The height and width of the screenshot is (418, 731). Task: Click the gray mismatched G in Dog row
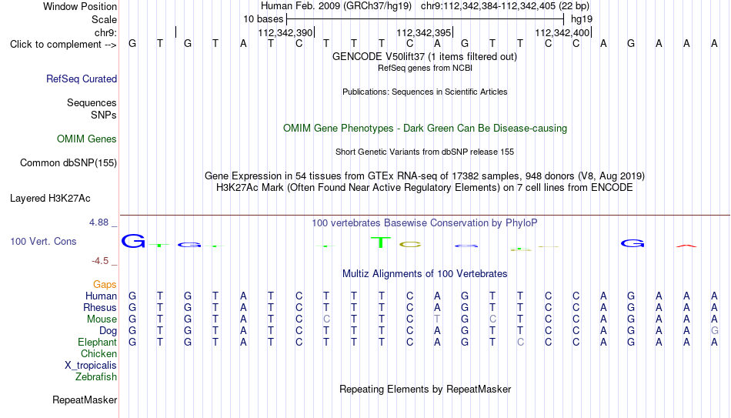[714, 331]
